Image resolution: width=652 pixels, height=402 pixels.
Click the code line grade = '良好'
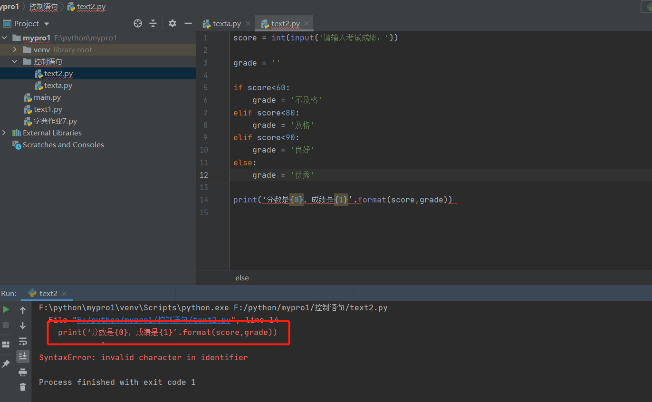283,150
